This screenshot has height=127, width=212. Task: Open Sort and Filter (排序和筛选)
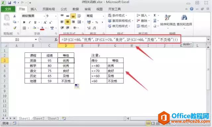(168, 21)
